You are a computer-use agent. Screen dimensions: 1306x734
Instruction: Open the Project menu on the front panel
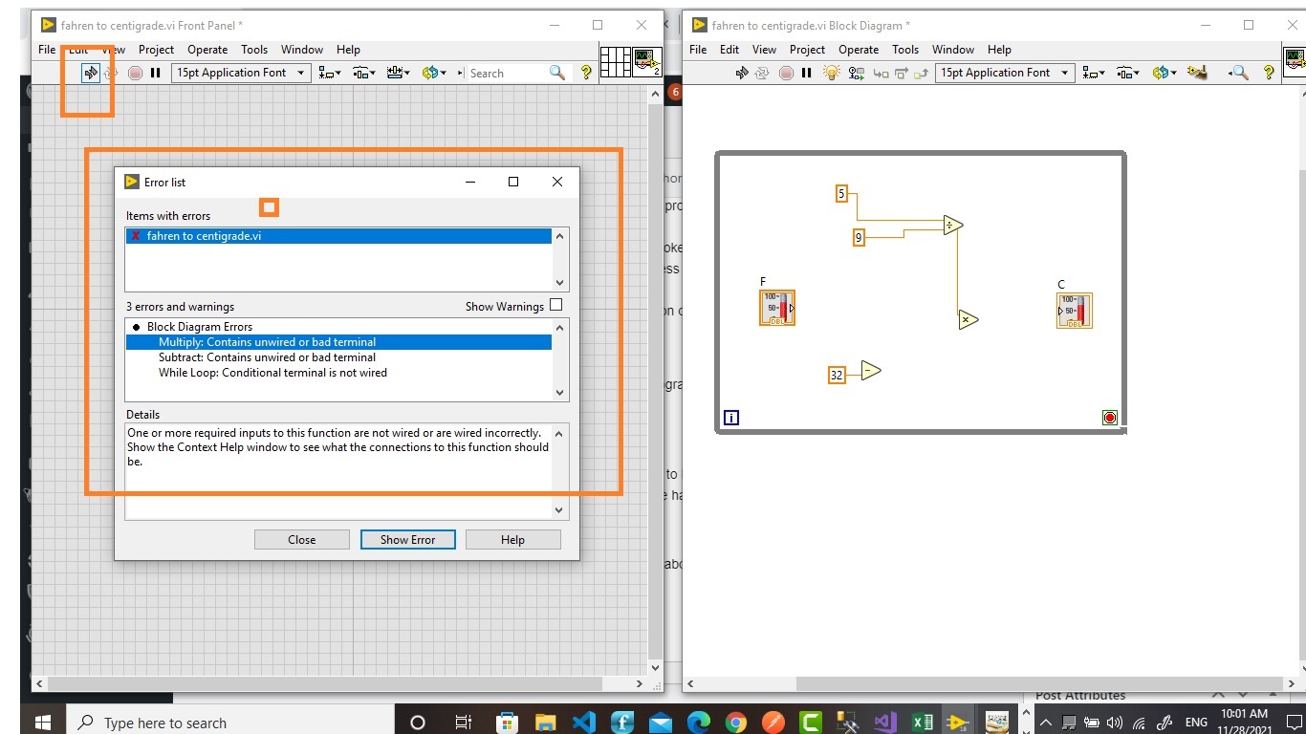pos(156,49)
